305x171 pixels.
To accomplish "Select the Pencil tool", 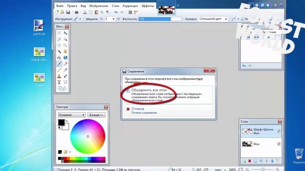I will pos(59,70).
